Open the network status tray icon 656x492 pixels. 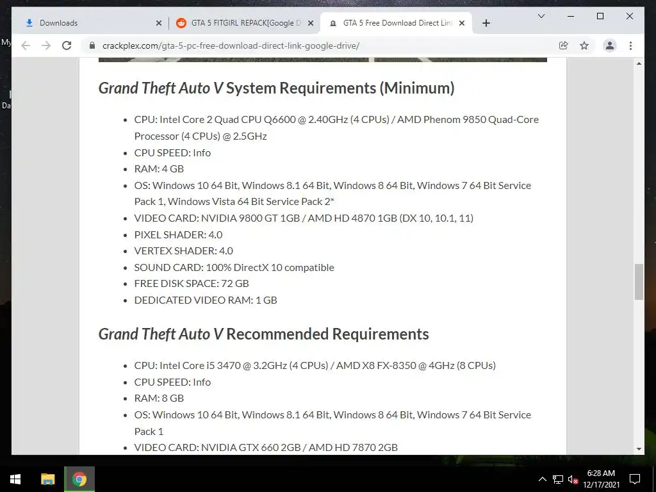coord(558,479)
